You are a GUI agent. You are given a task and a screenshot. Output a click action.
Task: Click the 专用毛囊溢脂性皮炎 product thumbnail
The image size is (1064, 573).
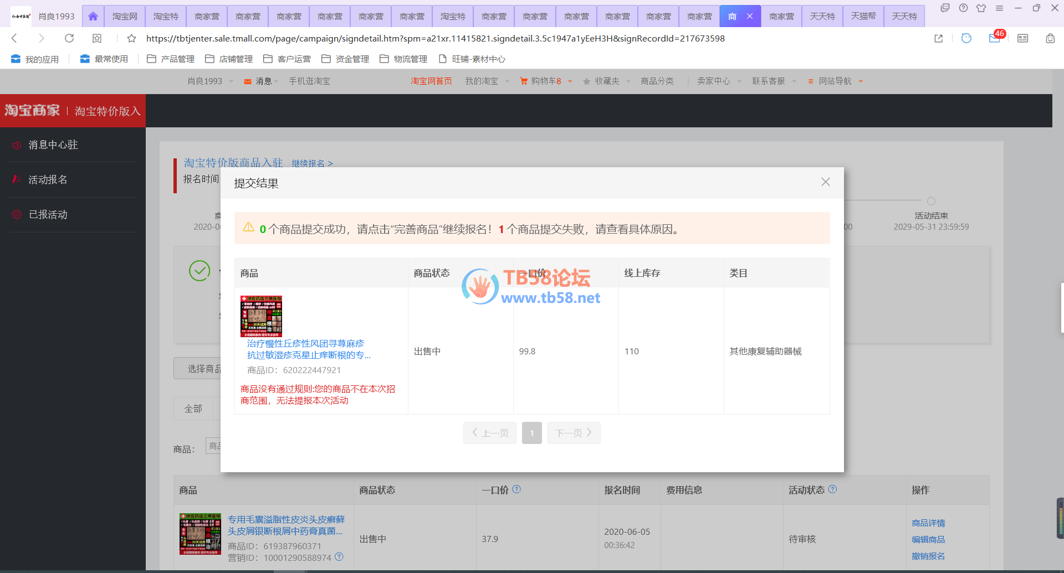tap(200, 534)
